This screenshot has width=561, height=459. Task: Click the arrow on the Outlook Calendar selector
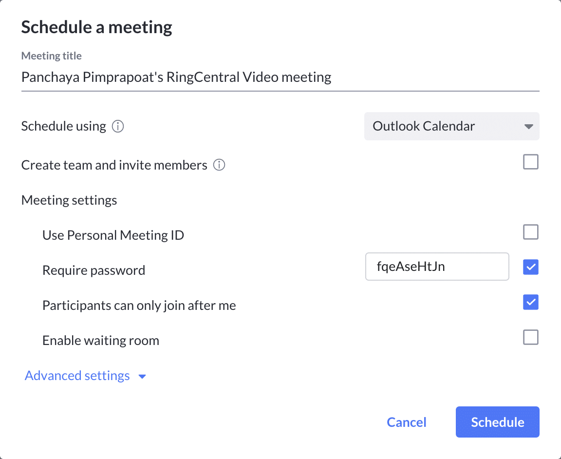(528, 127)
